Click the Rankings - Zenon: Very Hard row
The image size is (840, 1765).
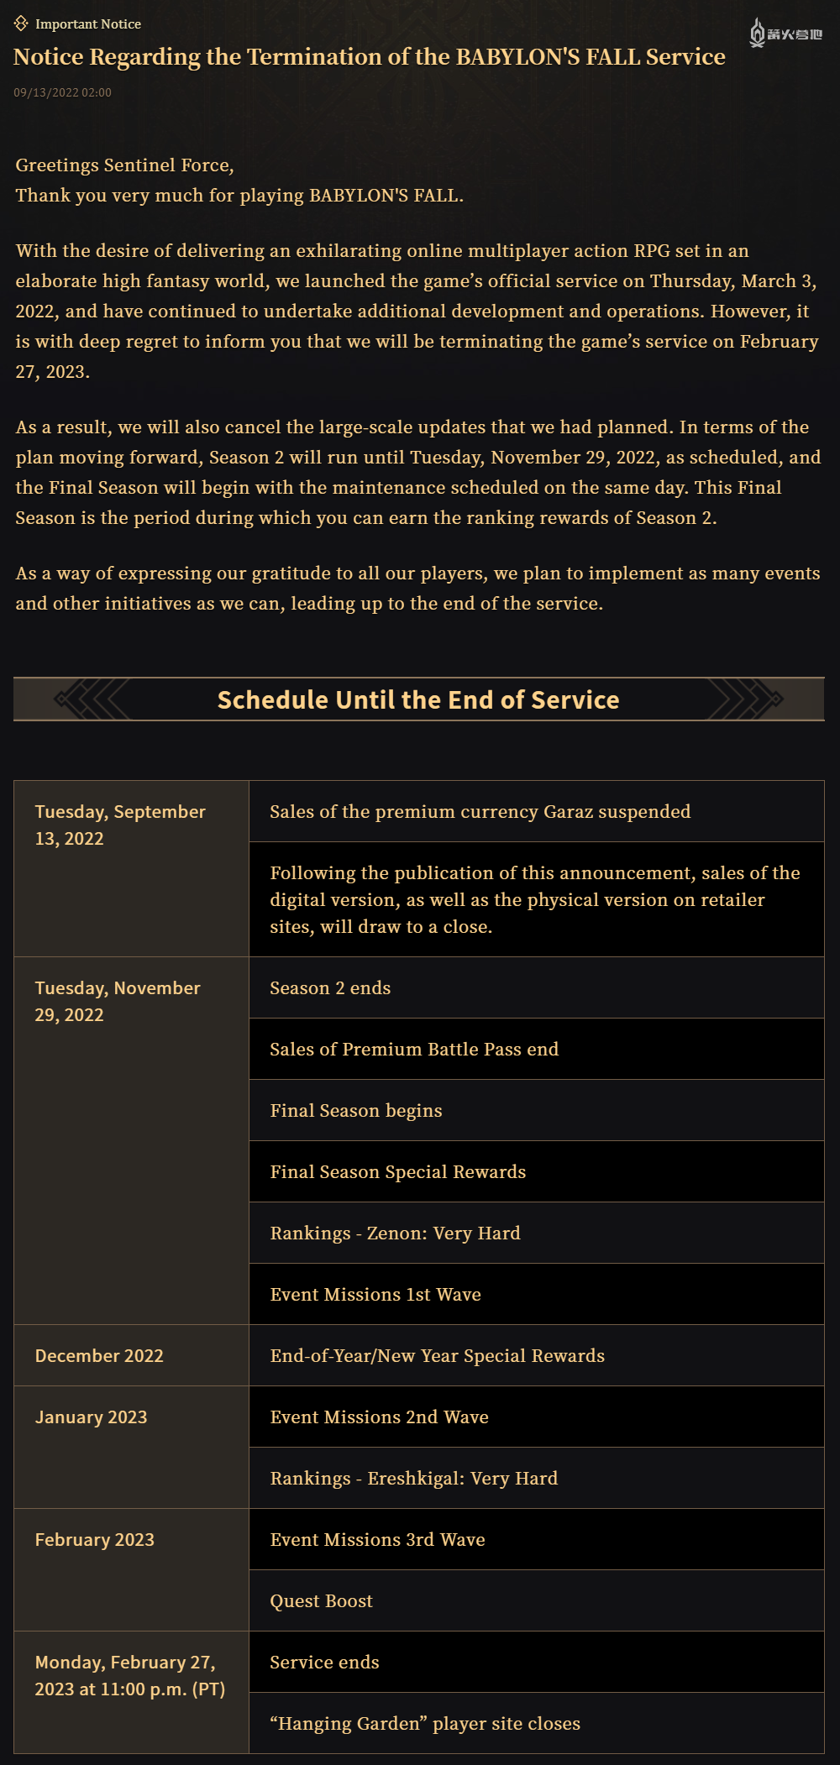tap(396, 1233)
